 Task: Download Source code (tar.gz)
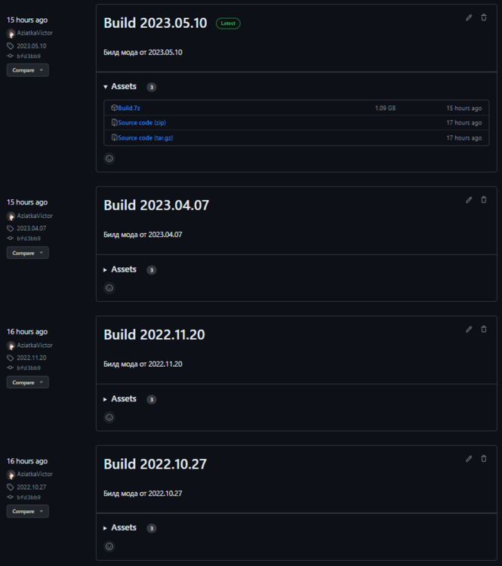146,138
